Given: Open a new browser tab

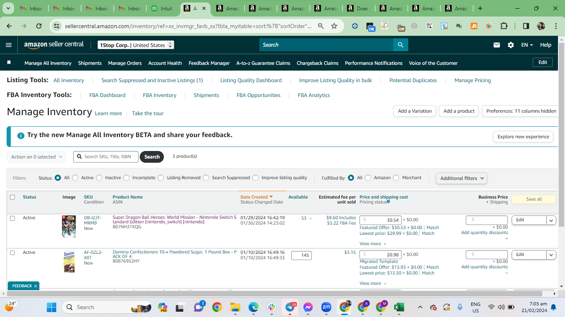Looking at the screenshot, I should pos(480,8).
